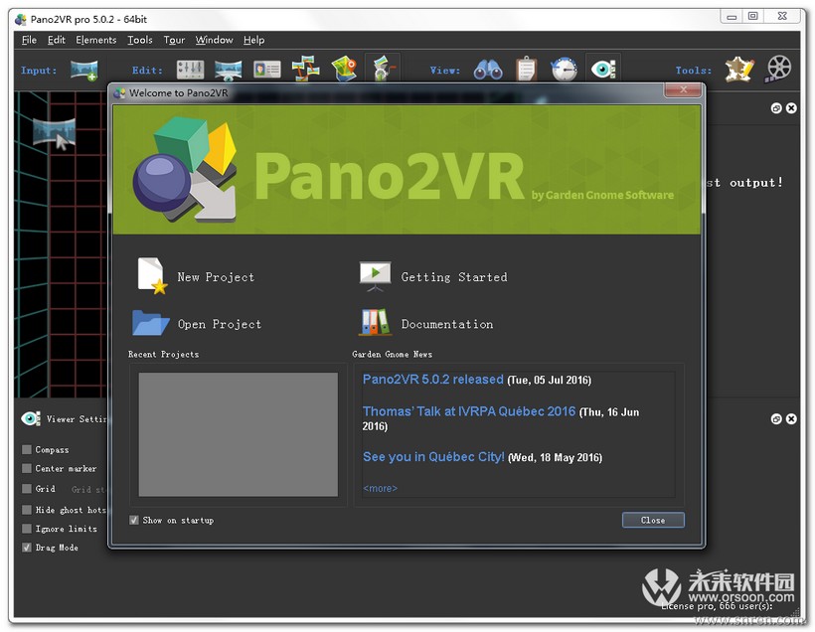Viewport: 815px width, 632px height.
Task: Click the Close button in welcome dialog
Action: [x=653, y=520]
